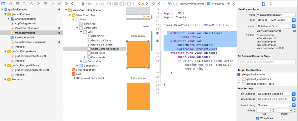Open the Find navigator search icon

pyautogui.click(x=23, y=3)
